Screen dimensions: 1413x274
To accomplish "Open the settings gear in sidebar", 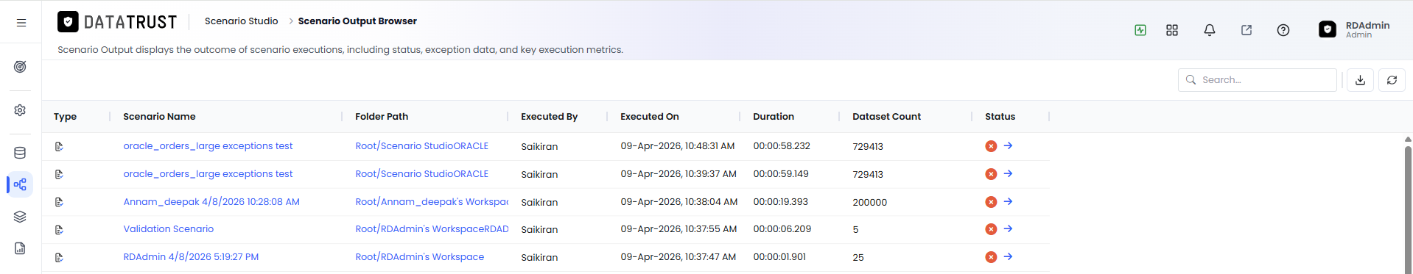I will coord(20,109).
